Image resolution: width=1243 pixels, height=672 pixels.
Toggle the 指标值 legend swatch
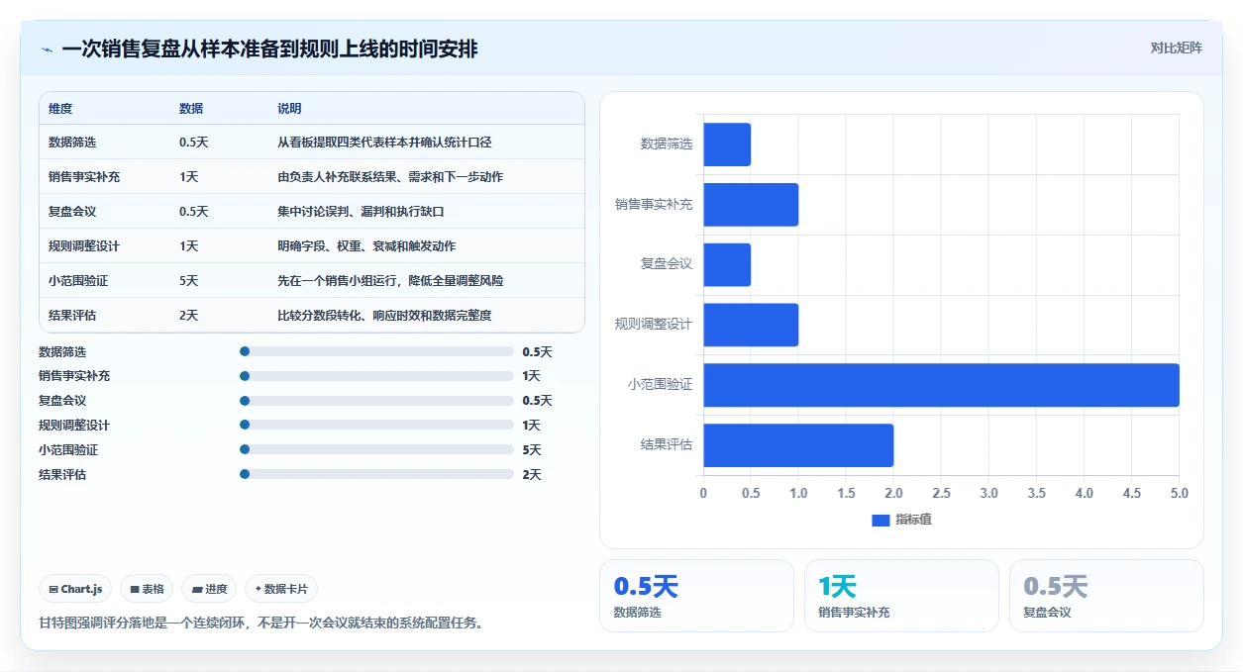click(880, 520)
